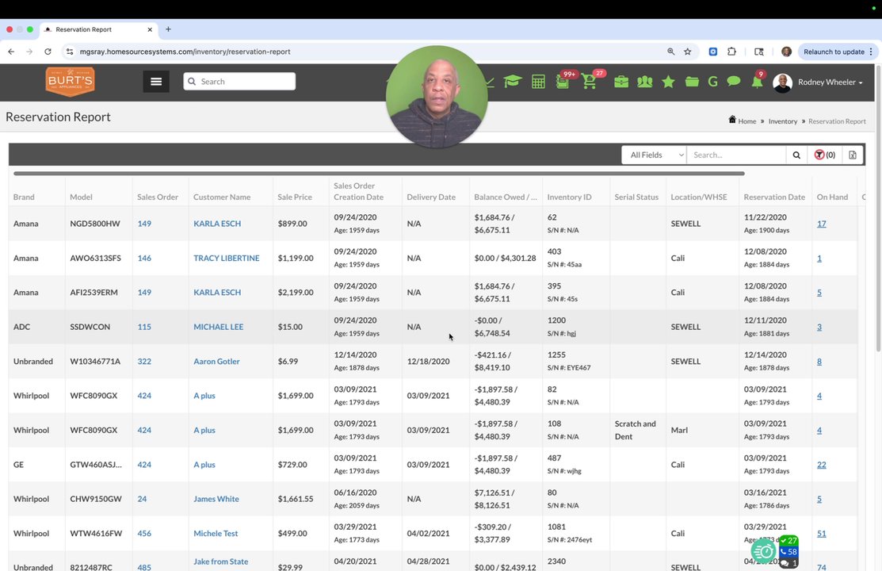Open the calculator icon in header

point(538,82)
